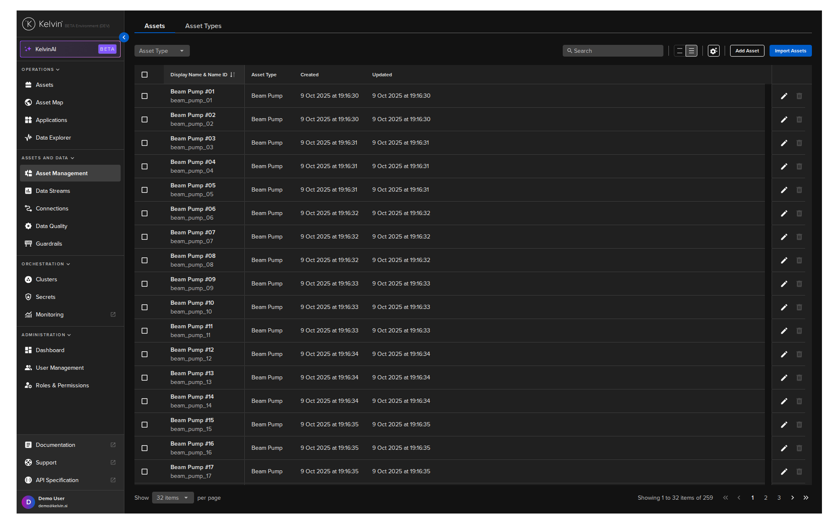Image resolution: width=839 pixels, height=524 pixels.
Task: Open Data Streams menu item
Action: 52,191
